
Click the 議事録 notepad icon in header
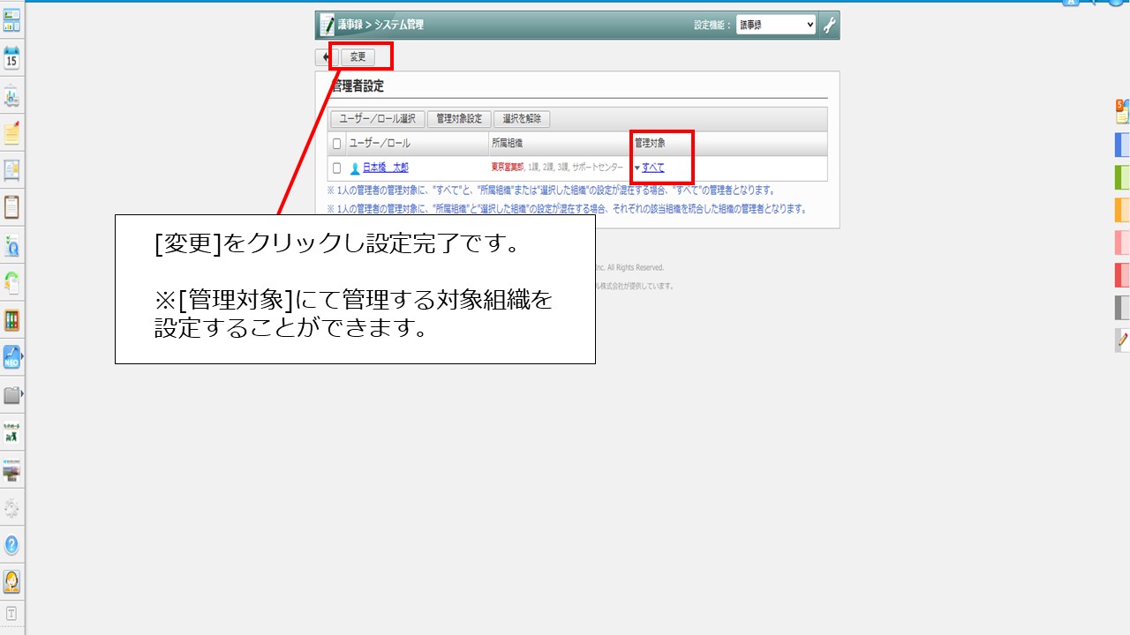click(328, 25)
